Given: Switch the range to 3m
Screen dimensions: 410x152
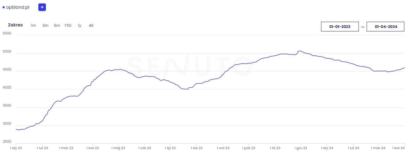Looking at the screenshot, I should (45, 25).
